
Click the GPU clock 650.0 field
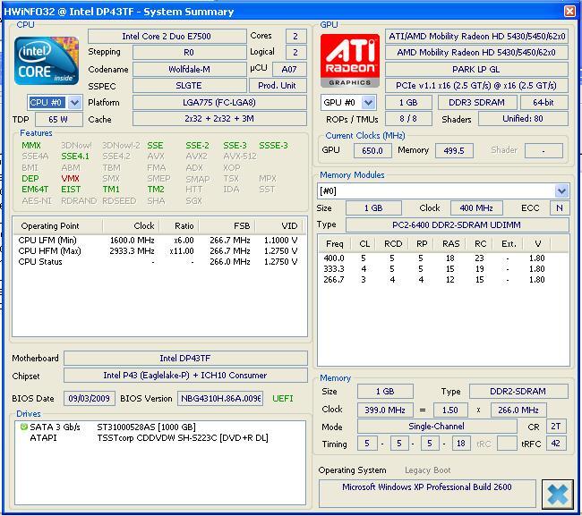click(372, 150)
